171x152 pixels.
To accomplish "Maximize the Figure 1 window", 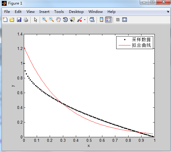I will [152, 2].
